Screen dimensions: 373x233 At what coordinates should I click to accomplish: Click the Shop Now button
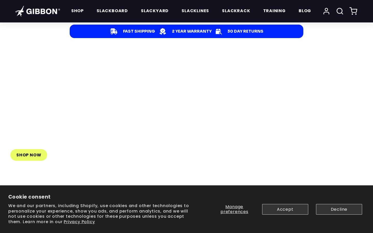click(x=29, y=155)
